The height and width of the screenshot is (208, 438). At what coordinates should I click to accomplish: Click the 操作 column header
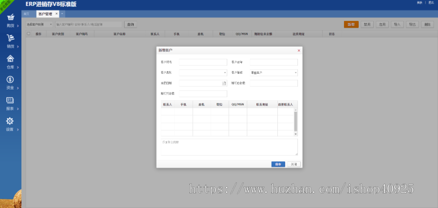(38, 34)
